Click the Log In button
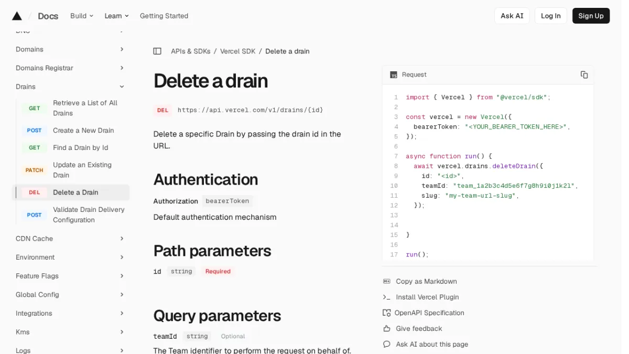Screen dimensions: 629x354 pos(550,16)
